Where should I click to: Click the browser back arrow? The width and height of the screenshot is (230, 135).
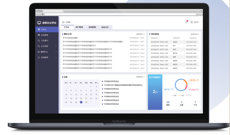pyautogui.click(x=37, y=14)
